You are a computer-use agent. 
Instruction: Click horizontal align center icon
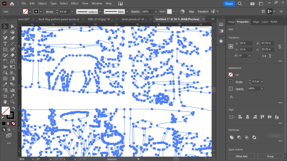[247, 117]
